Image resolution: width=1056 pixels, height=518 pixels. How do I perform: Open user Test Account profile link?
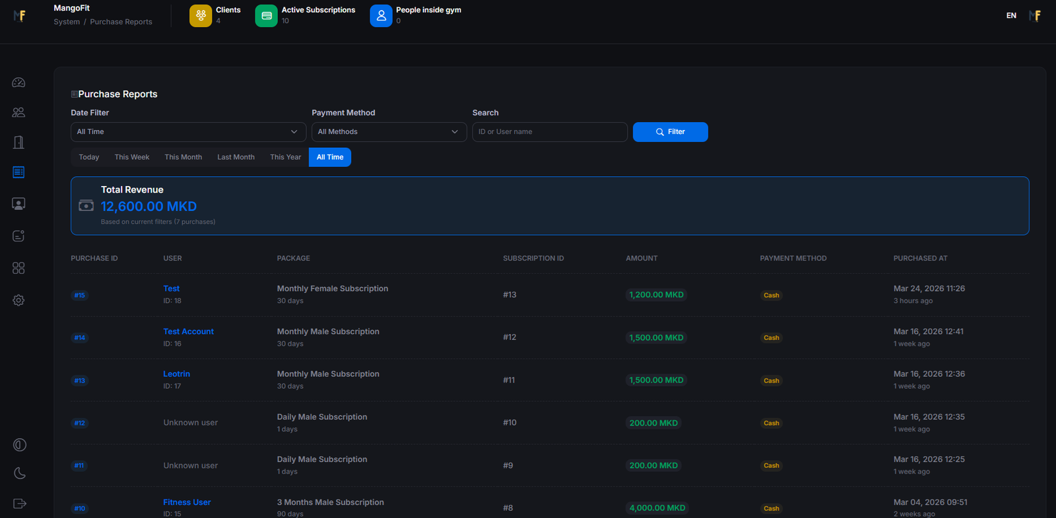(x=189, y=331)
